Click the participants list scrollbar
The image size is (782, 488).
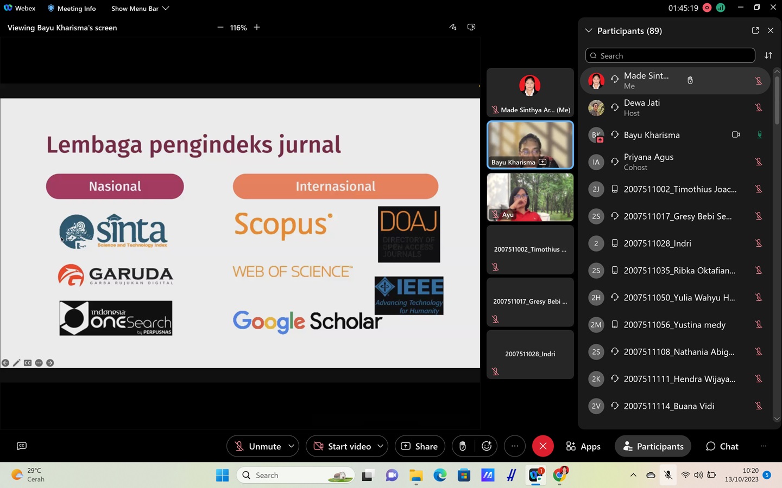777,100
